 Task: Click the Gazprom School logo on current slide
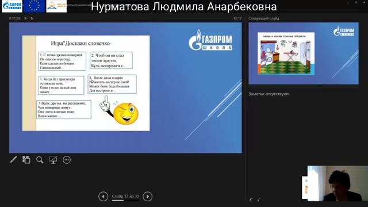[210, 40]
